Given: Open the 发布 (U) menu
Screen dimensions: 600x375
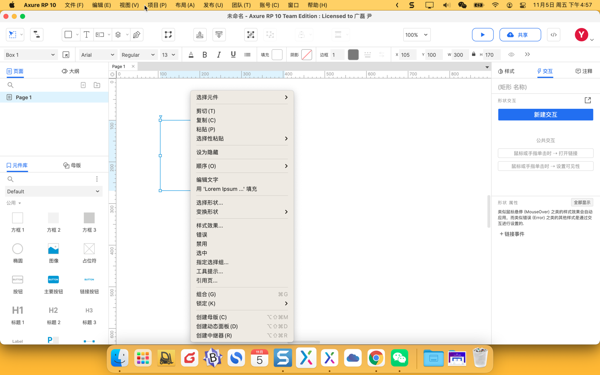Looking at the screenshot, I should [213, 5].
